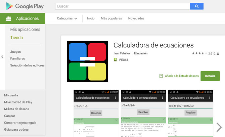Click the star rating for the app
Viewport: 225px width, 137px height.
[199, 53]
